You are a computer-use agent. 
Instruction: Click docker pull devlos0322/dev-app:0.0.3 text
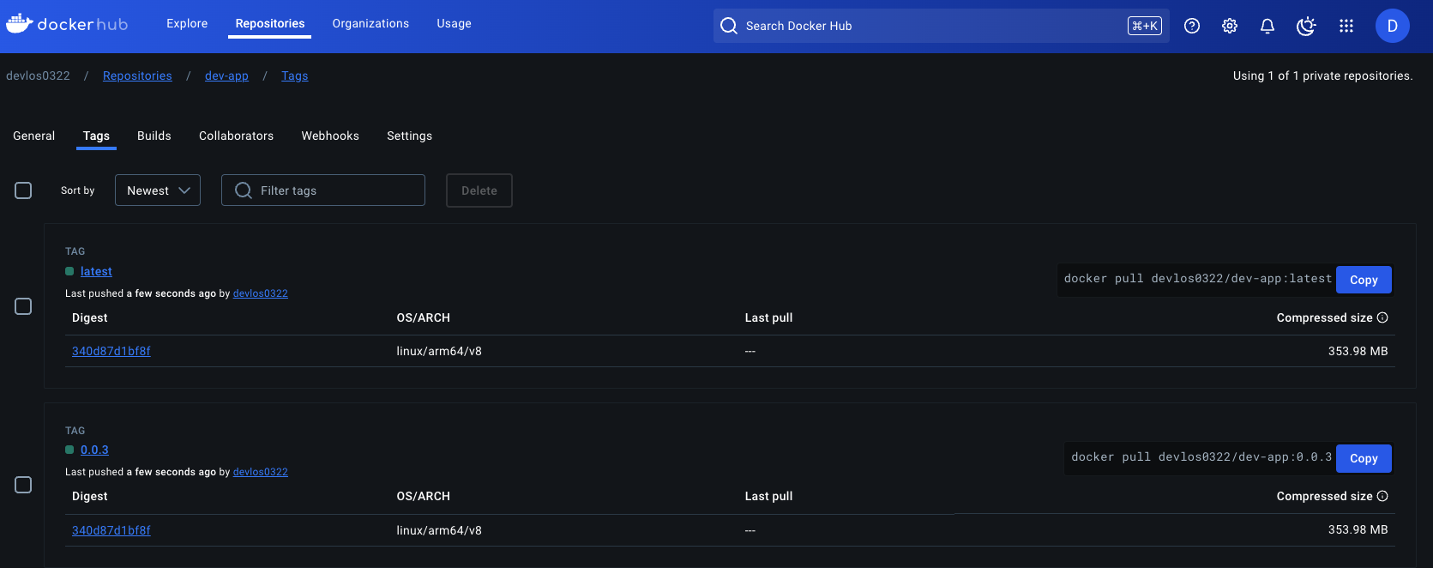point(1201,457)
